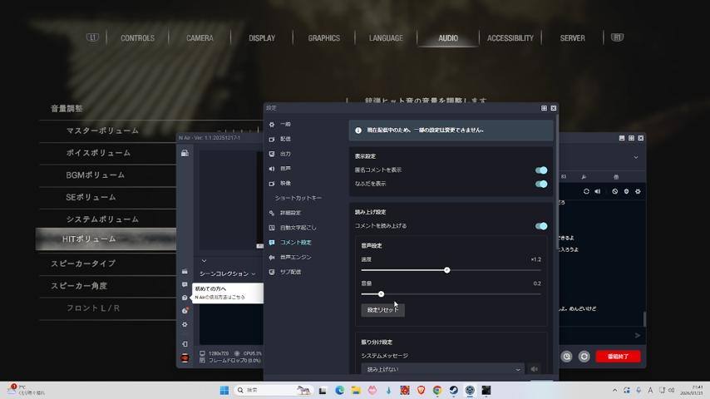Viewport: 710px width, 399px height.
Task: Open the シーンコレクション dropdown
Action: coord(227,273)
